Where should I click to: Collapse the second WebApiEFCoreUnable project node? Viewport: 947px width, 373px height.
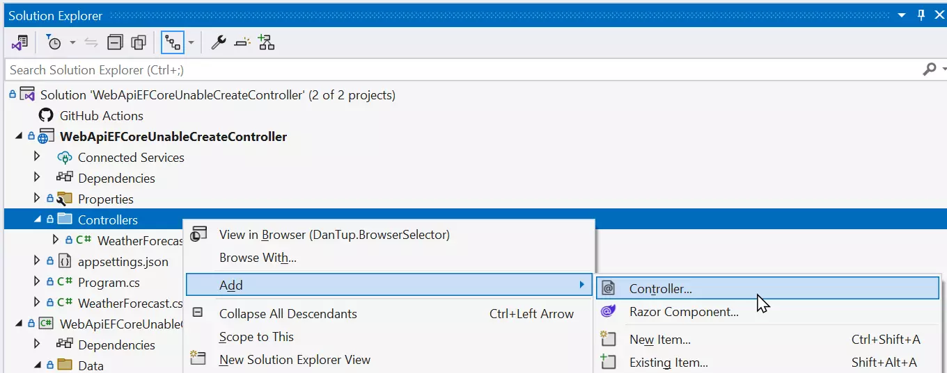coord(18,324)
